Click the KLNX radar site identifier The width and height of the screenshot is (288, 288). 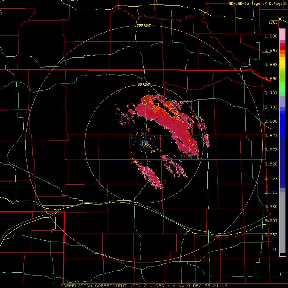179,286
